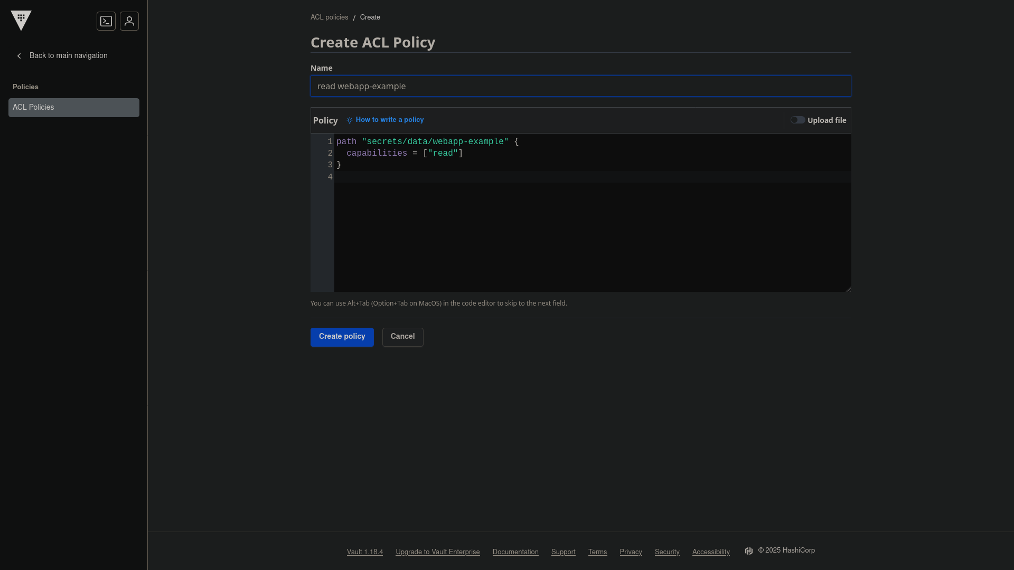
Task: Enable the Upload file toggle
Action: tap(798, 120)
